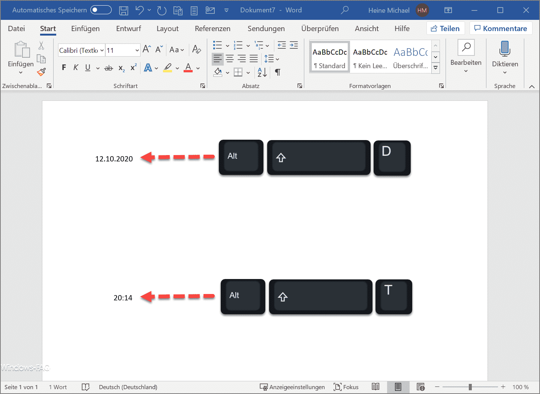Open the Calibri font name dropdown
The height and width of the screenshot is (394, 540).
[102, 50]
